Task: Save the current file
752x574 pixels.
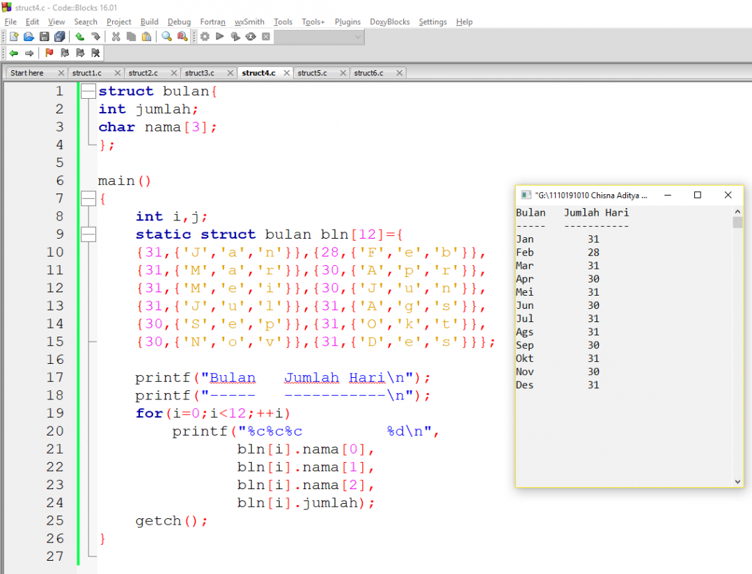Action: pos(44,36)
